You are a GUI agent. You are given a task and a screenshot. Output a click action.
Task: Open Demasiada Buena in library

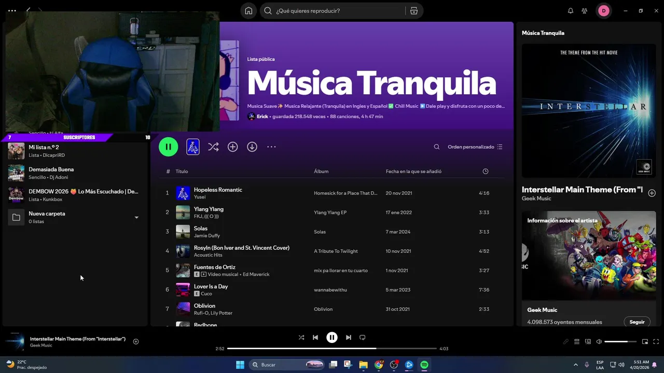pyautogui.click(x=75, y=173)
